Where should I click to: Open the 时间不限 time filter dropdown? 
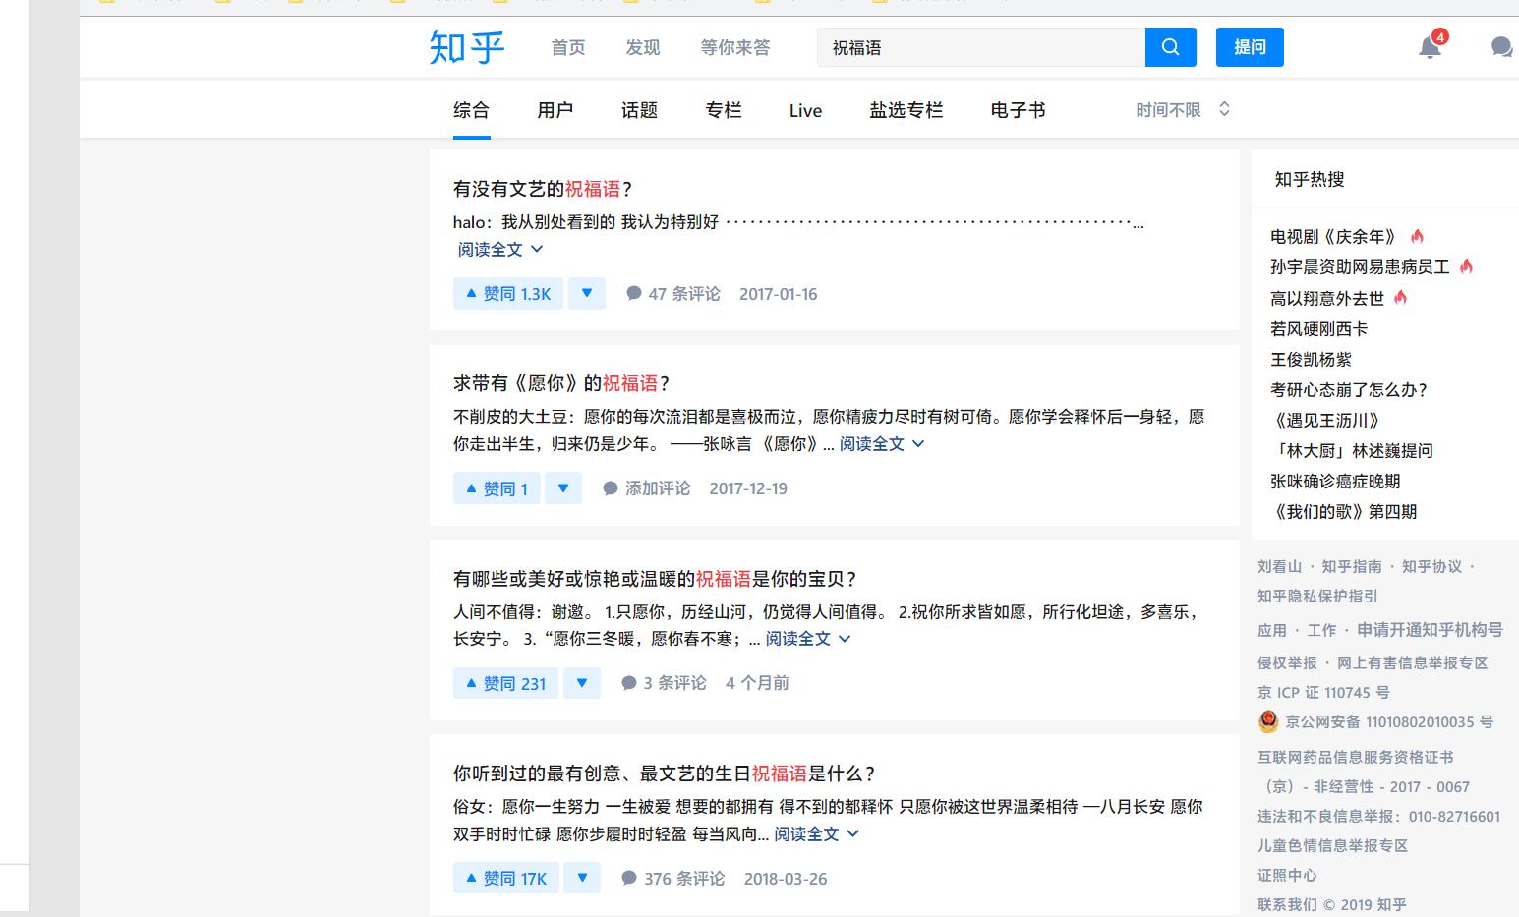pyautogui.click(x=1183, y=110)
